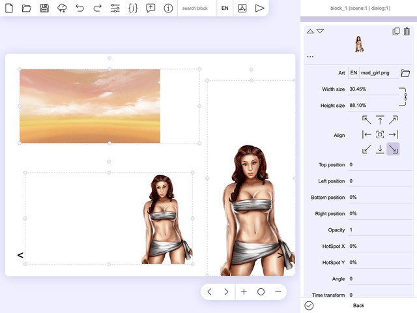This screenshot has width=417, height=313.
Task: Open project via the toolbar folder icon
Action: tap(27, 8)
